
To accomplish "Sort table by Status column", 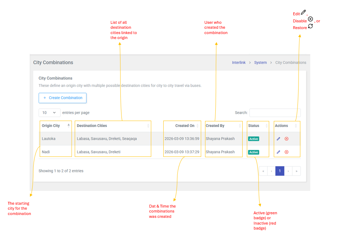I will pyautogui.click(x=254, y=126).
